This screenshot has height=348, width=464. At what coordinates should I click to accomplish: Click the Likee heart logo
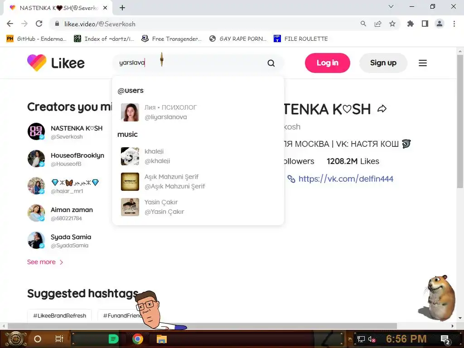pyautogui.click(x=37, y=63)
